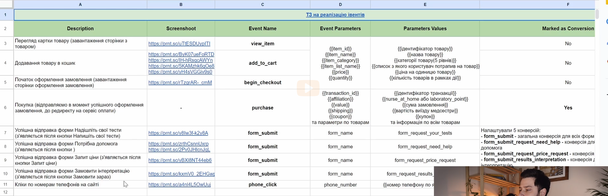Select the {{item_id}} merged parameters cell
This screenshot has height=196, width=608.
pos(340,63)
